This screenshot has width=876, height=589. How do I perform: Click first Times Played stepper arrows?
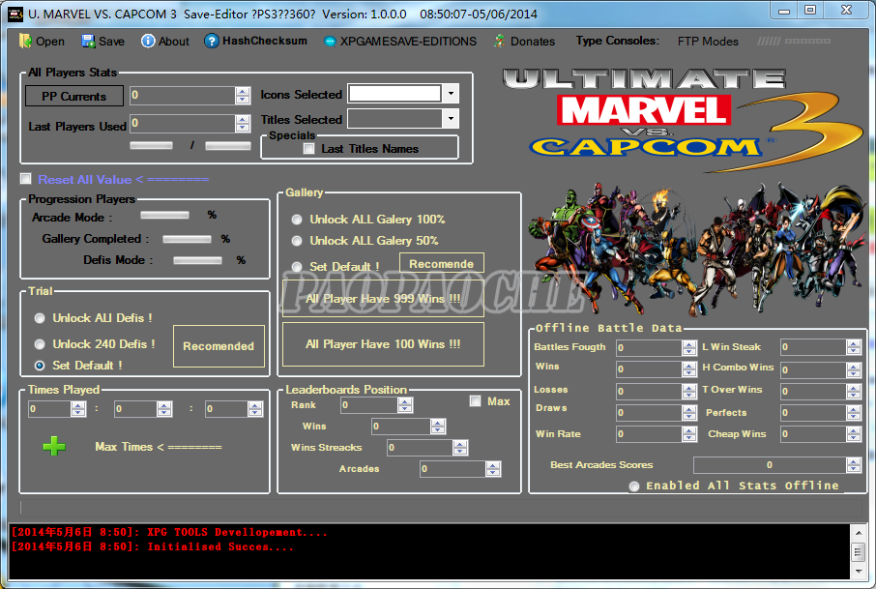pyautogui.click(x=78, y=409)
